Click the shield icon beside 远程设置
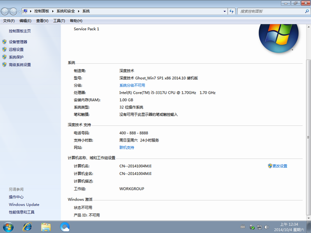311x233 pixels. [x=4, y=49]
